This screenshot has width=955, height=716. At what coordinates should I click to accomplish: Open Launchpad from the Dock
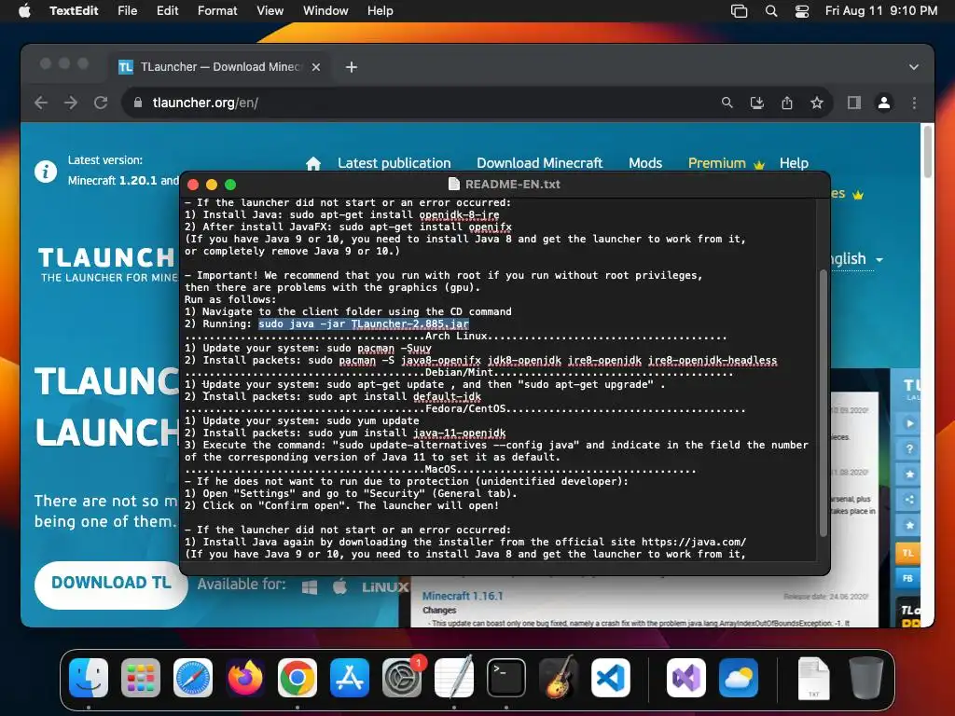141,678
